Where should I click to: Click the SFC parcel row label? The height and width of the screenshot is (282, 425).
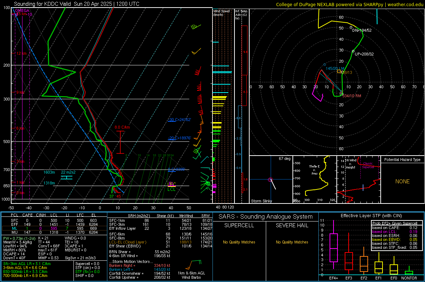pos(14,221)
